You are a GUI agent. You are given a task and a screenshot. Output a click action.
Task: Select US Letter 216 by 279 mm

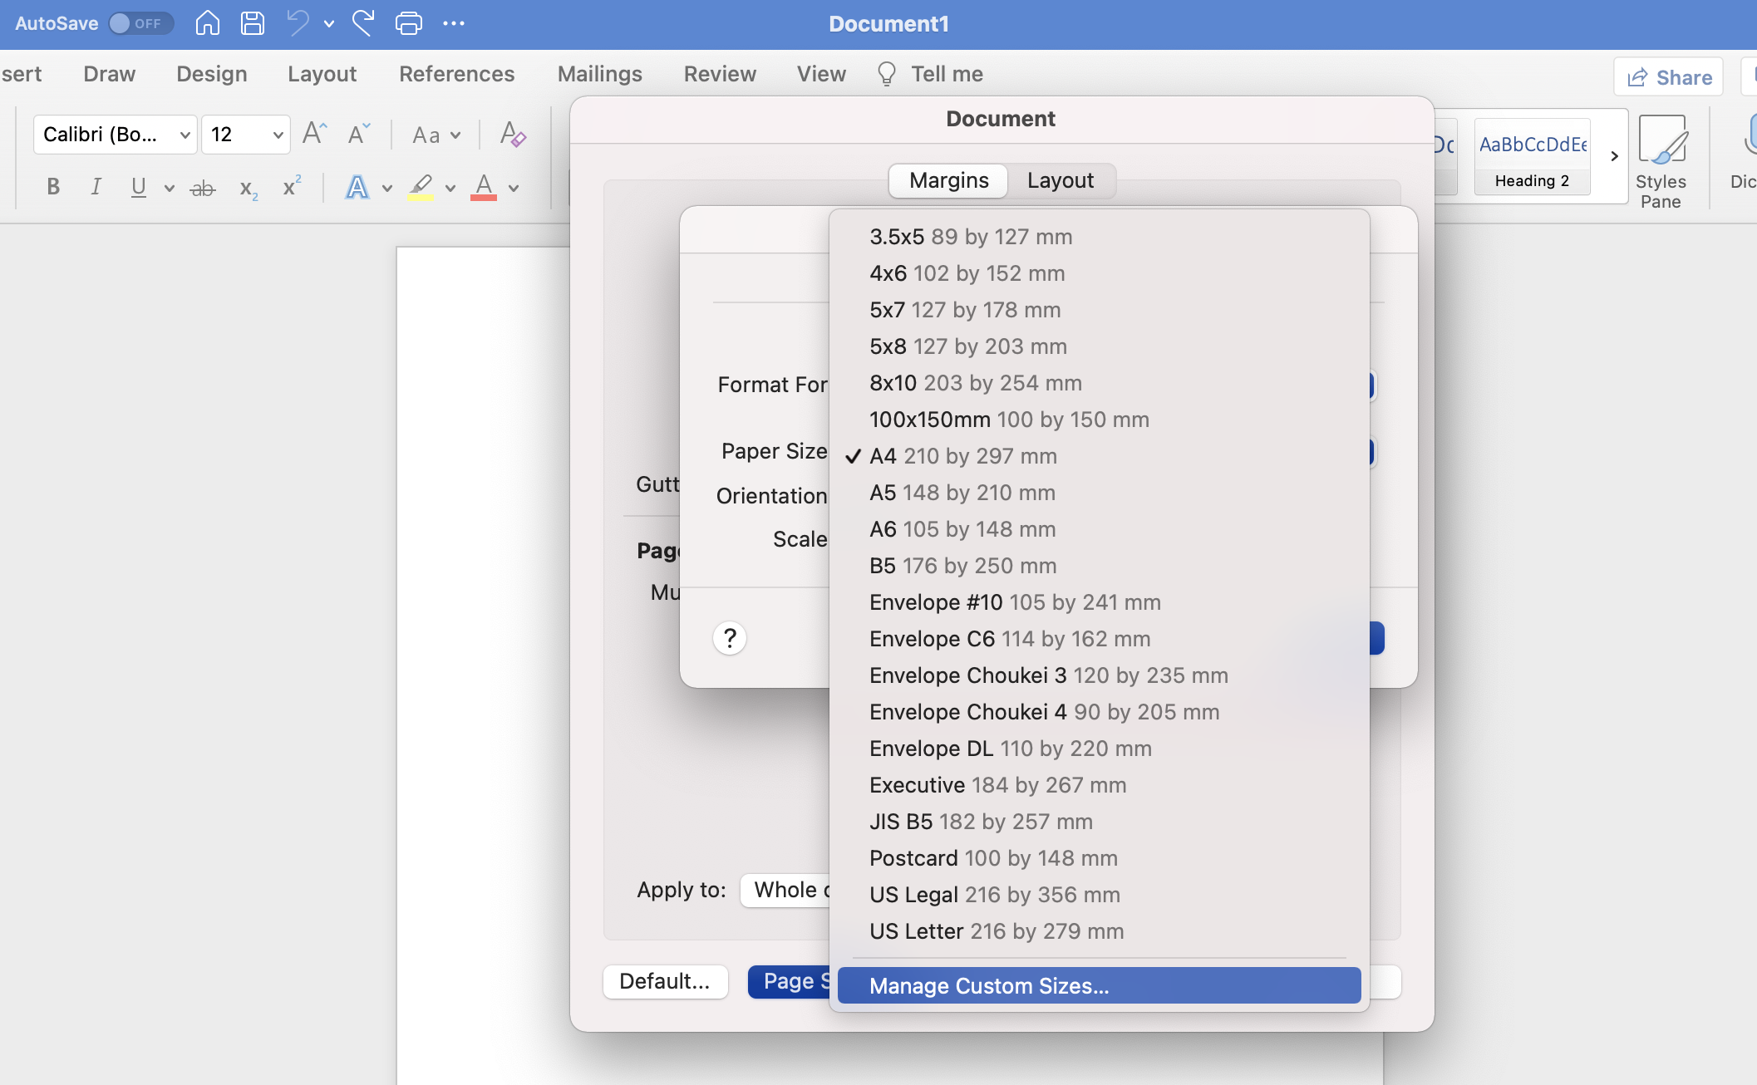click(x=1099, y=931)
